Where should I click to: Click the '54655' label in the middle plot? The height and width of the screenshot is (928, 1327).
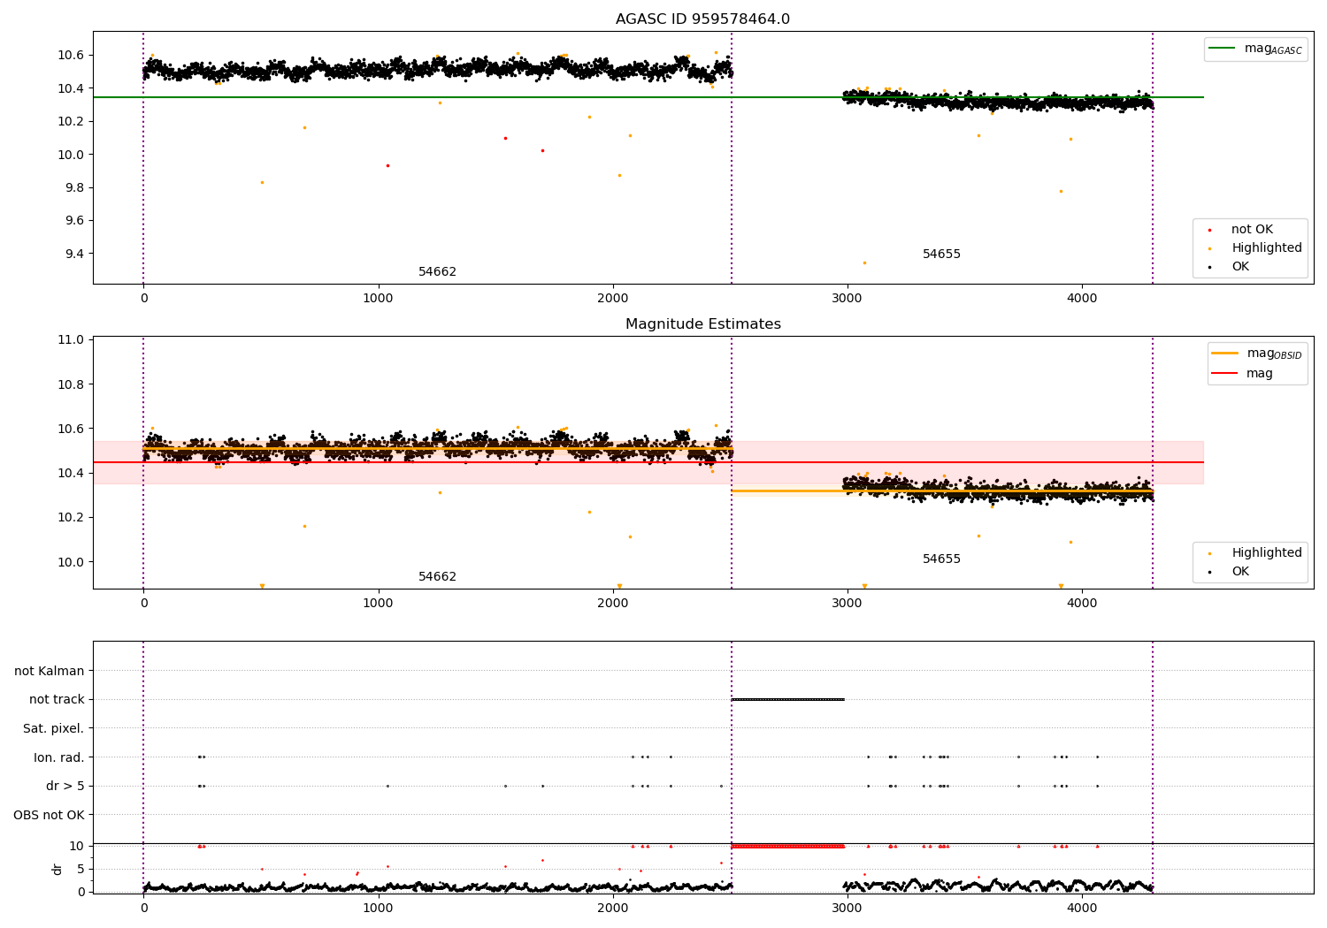pos(941,559)
